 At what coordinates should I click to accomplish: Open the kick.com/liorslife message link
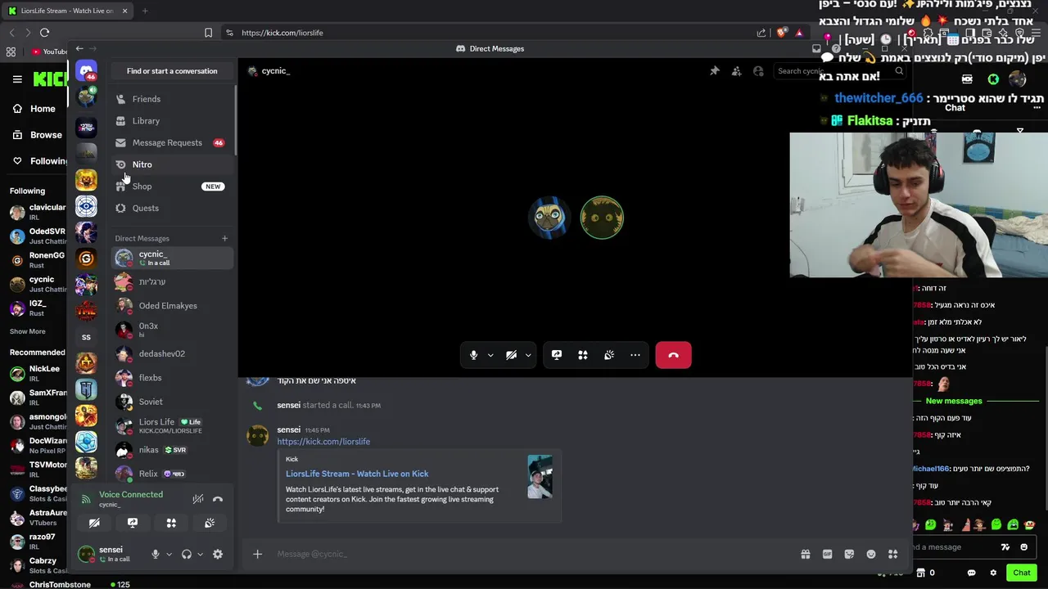(323, 442)
